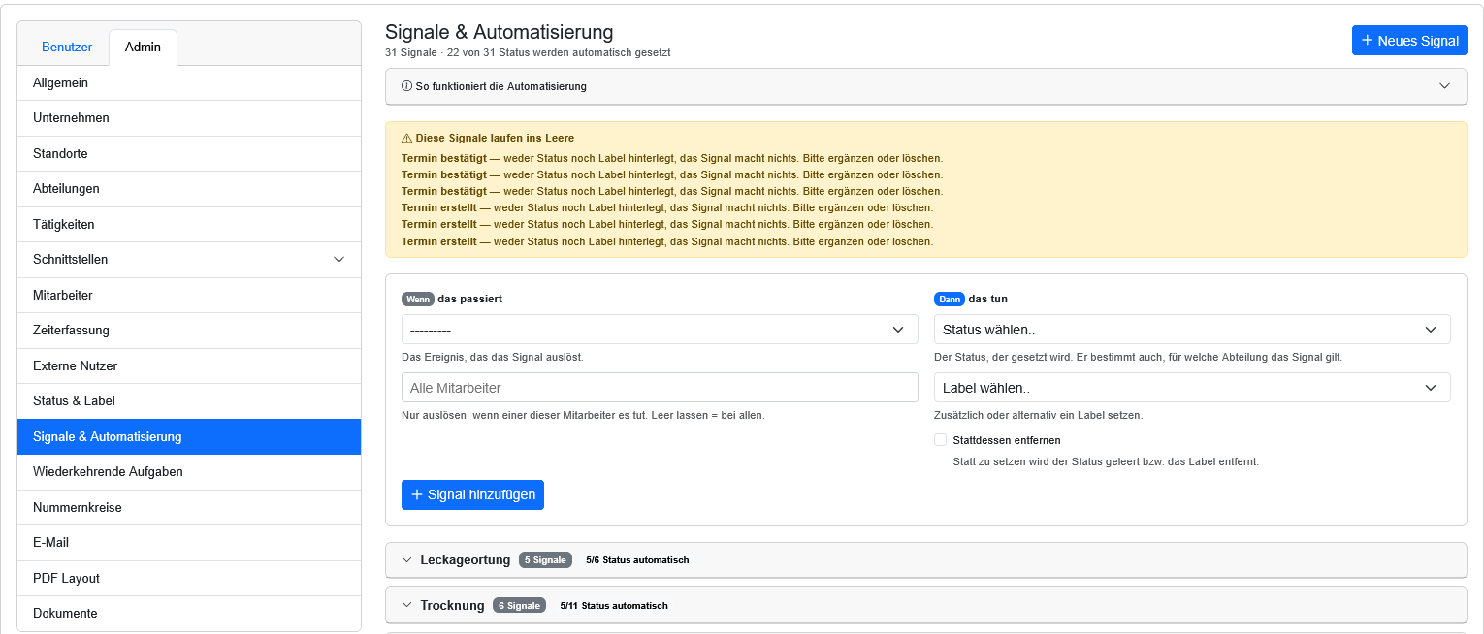The width and height of the screenshot is (1484, 634).
Task: Click the 'Signale & Automatisierung' page heading
Action: pyautogui.click(x=500, y=33)
